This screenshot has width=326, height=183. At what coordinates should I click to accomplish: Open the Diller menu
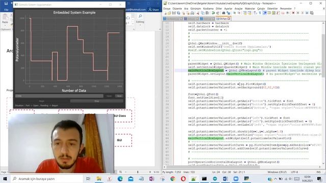[219, 9]
